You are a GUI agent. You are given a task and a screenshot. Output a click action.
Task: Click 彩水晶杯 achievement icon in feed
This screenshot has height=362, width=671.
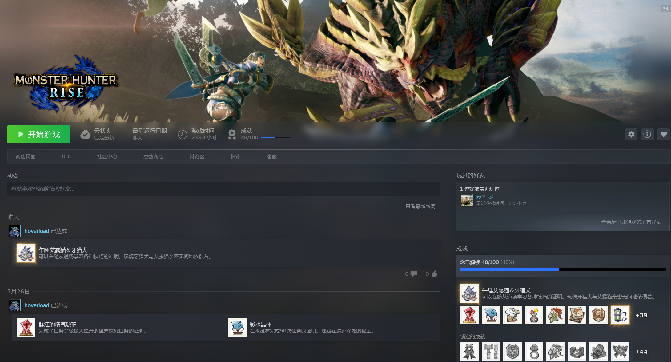(237, 328)
